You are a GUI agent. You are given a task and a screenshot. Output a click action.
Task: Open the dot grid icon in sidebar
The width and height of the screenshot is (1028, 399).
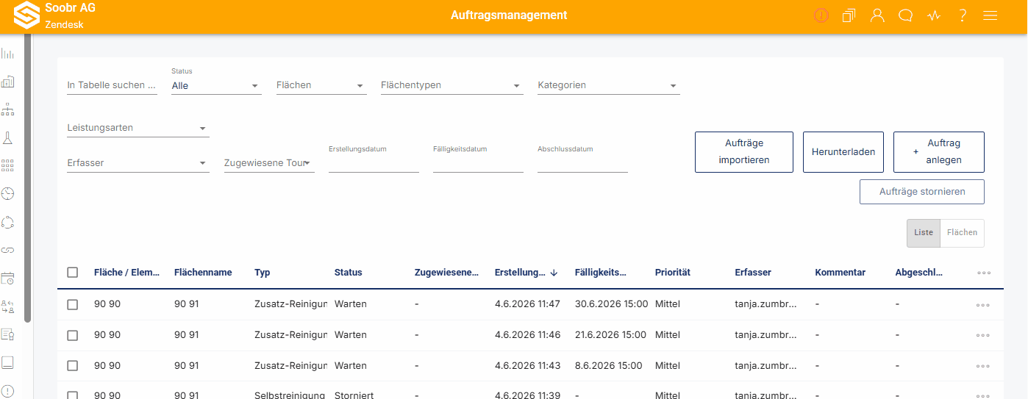pos(8,165)
